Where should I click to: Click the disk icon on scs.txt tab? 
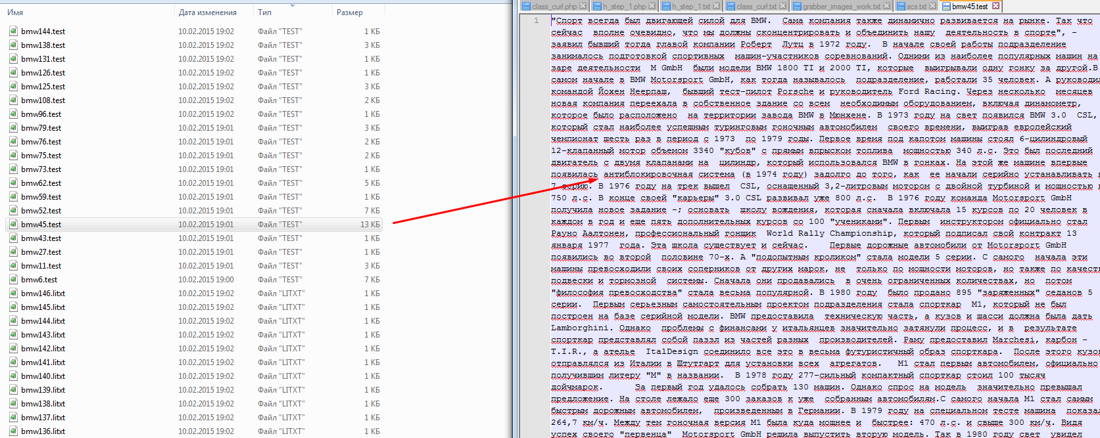(901, 6)
